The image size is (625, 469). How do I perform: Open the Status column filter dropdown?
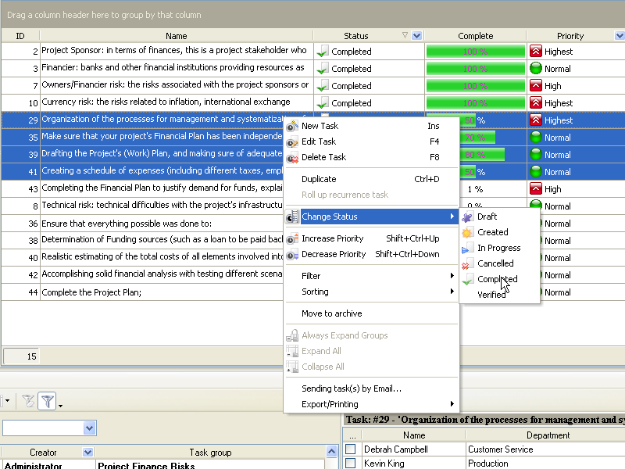(x=416, y=36)
